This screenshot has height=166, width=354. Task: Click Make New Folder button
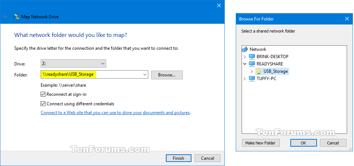[x=261, y=143]
